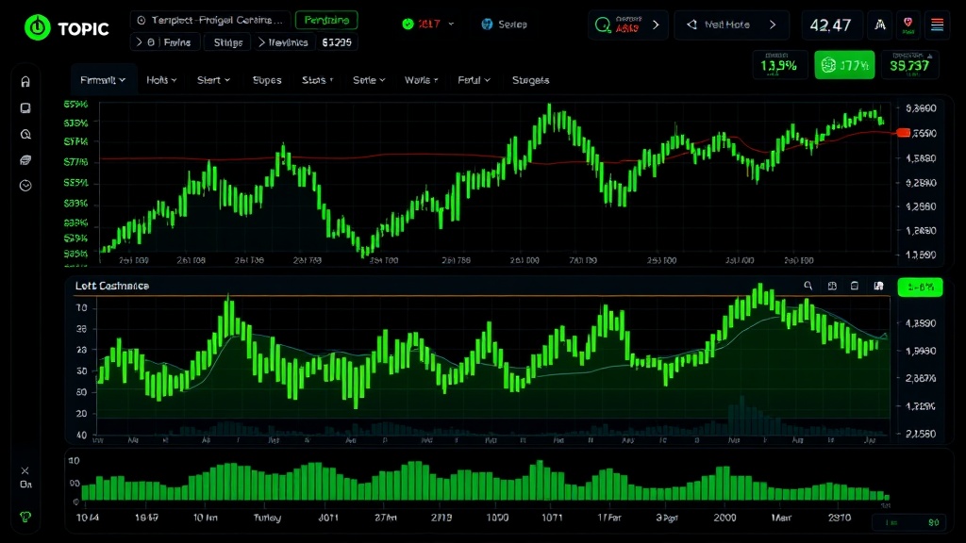
Task: Open the circular chevron icon in left sidebar
Action: point(25,186)
